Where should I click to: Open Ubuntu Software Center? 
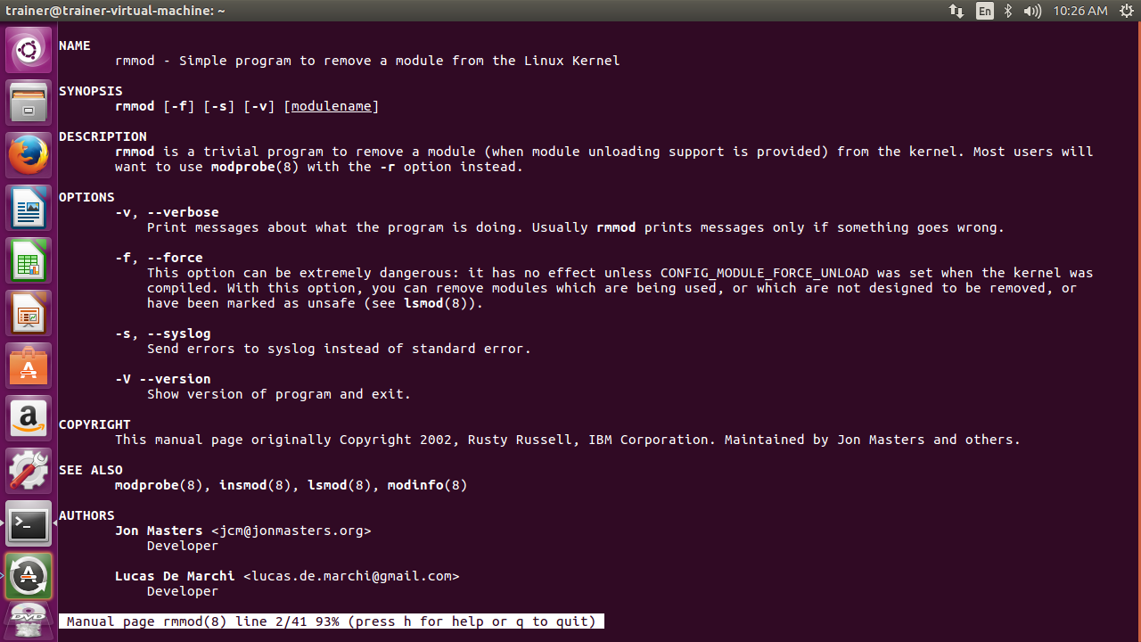coord(29,366)
